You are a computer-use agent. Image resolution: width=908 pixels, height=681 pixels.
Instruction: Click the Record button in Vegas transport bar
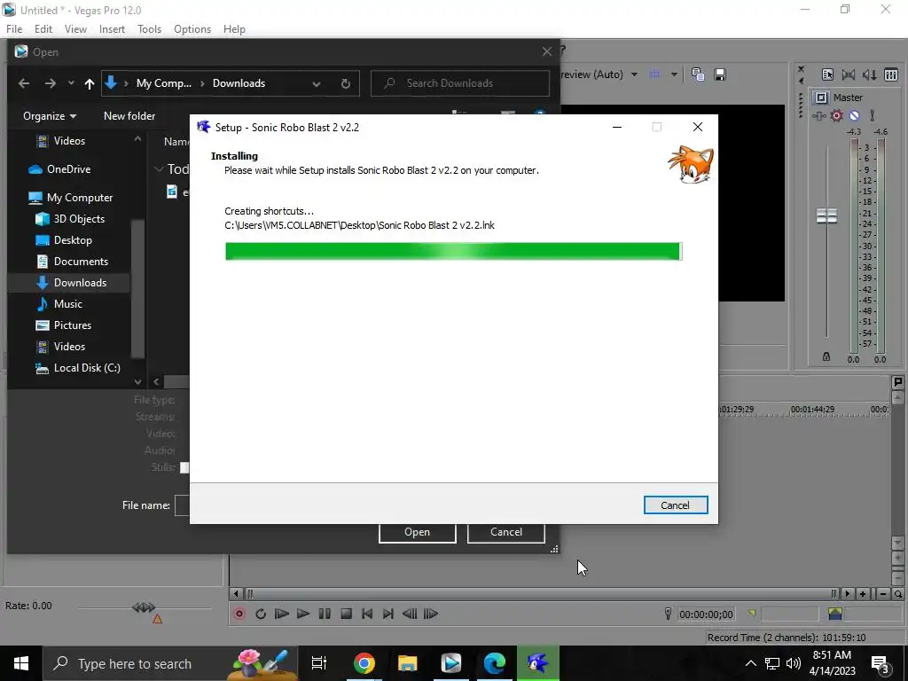pos(239,614)
